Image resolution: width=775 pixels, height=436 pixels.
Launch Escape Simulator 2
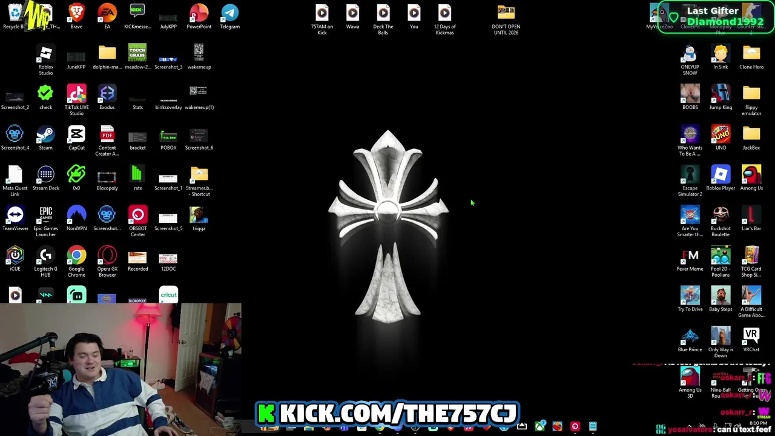pyautogui.click(x=690, y=180)
